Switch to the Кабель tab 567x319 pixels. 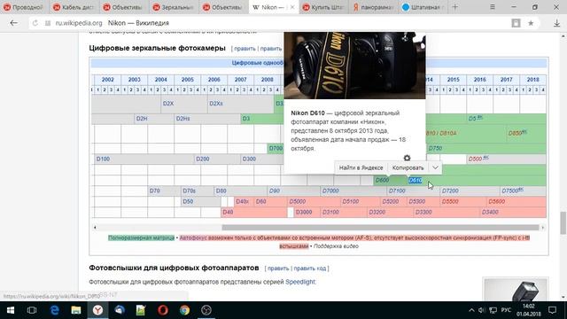[74, 7]
